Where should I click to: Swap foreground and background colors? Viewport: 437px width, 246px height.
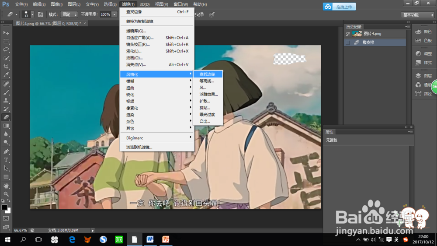(x=9, y=201)
